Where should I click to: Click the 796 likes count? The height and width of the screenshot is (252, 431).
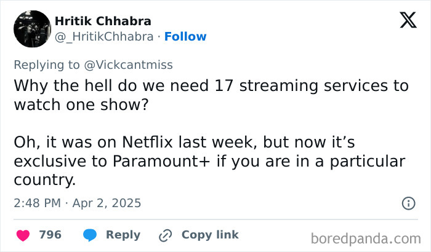coord(50,235)
